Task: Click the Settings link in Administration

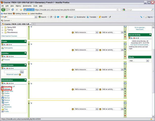Action: click(x=7, y=89)
